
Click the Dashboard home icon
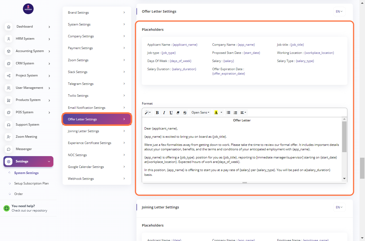tap(9, 27)
